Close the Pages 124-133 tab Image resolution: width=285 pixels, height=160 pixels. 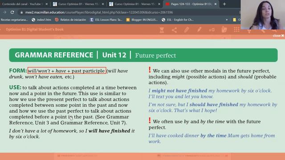(x=216, y=4)
